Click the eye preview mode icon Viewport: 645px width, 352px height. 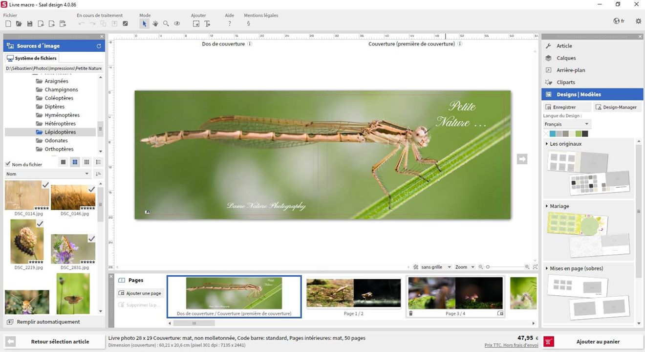[177, 23]
